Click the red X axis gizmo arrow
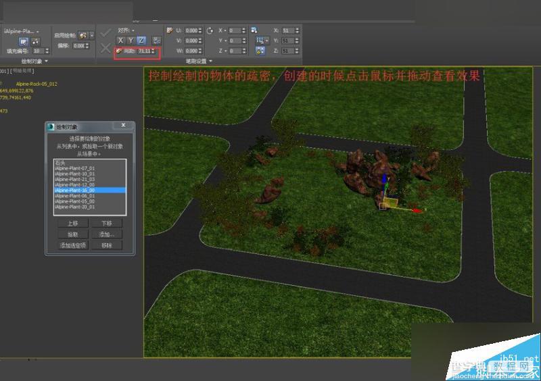Viewport: 541px width, 381px height. pyautogui.click(x=417, y=210)
